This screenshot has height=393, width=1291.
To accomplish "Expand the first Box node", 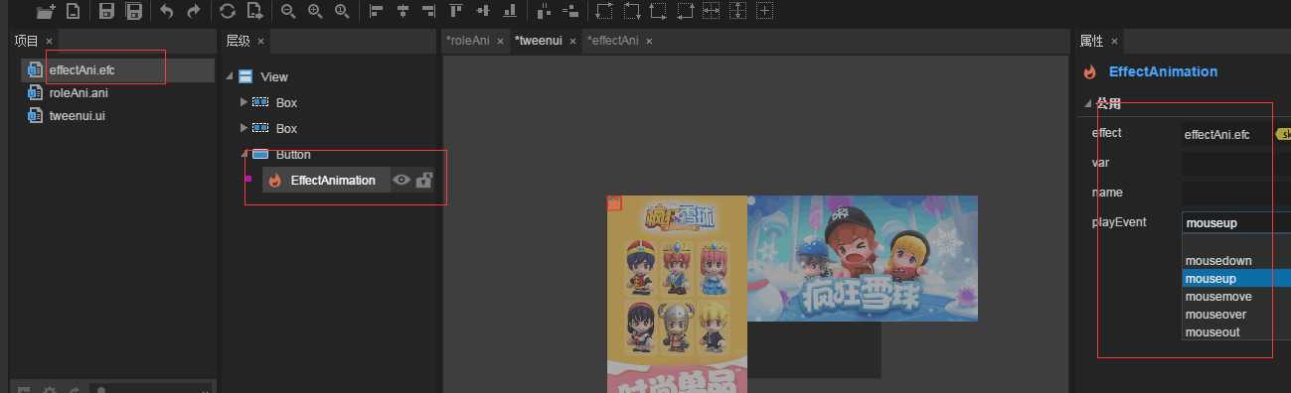I will [244, 102].
